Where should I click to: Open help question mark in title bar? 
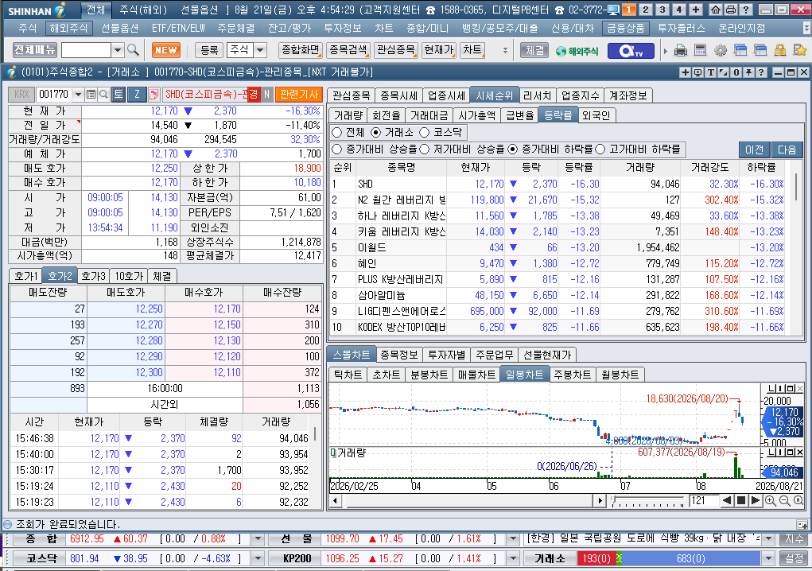[745, 10]
